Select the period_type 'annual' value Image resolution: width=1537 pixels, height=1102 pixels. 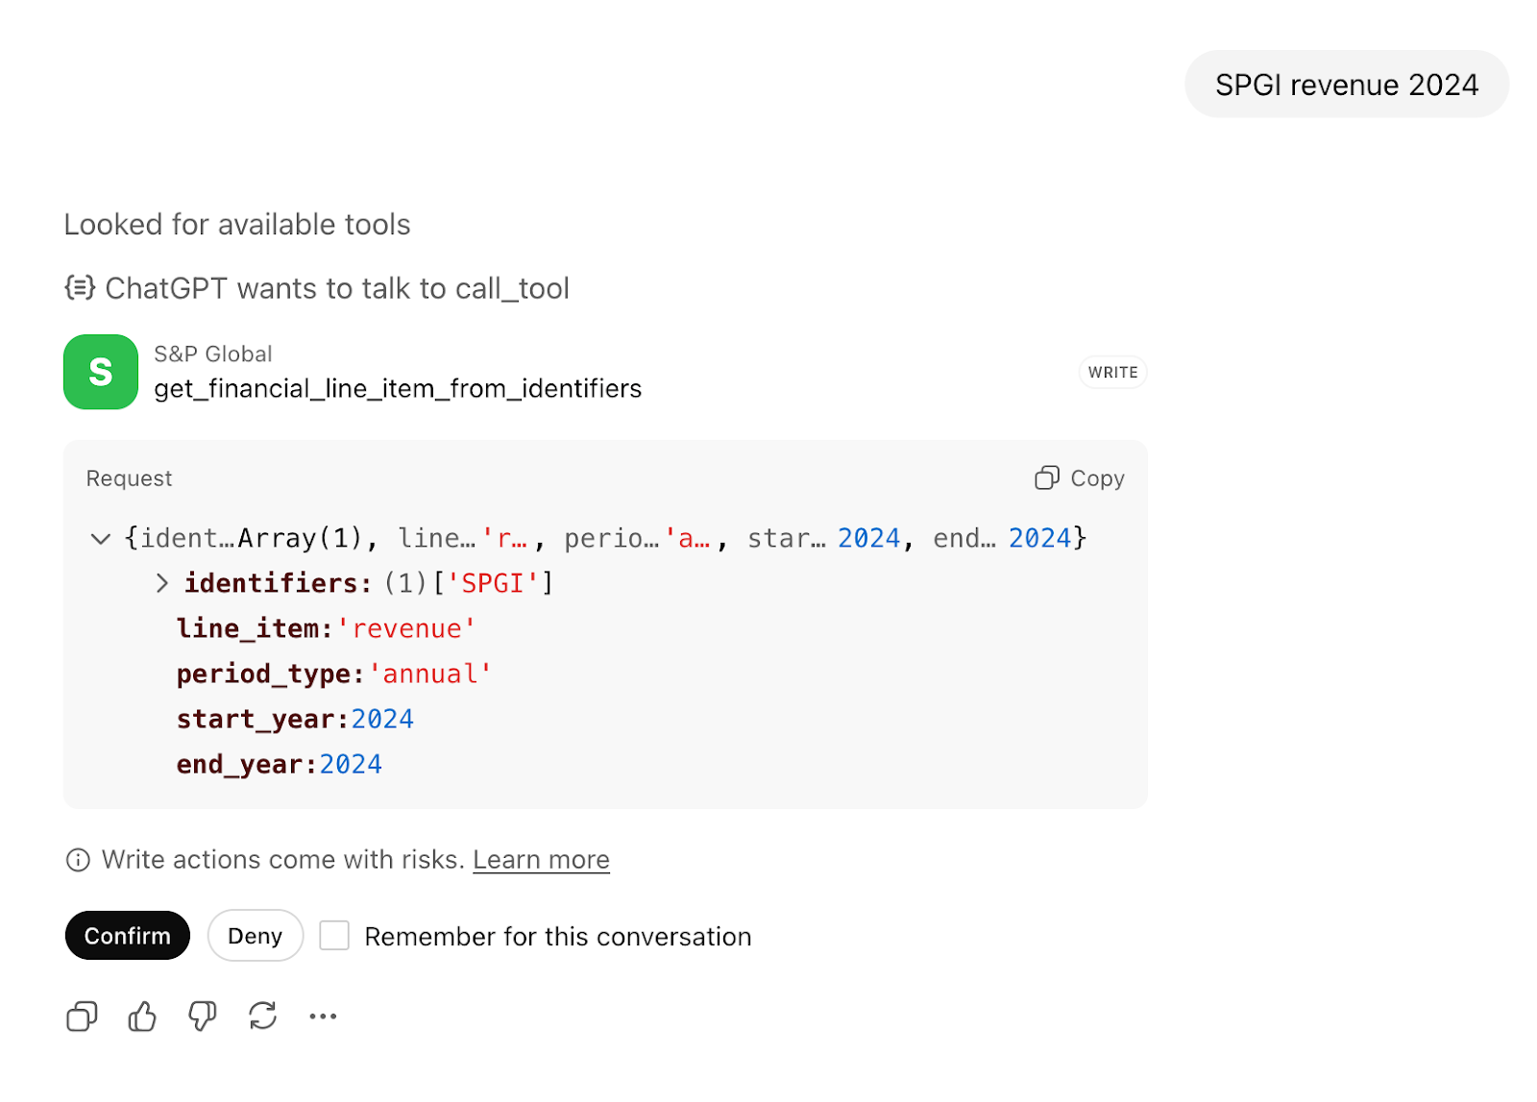click(x=430, y=674)
